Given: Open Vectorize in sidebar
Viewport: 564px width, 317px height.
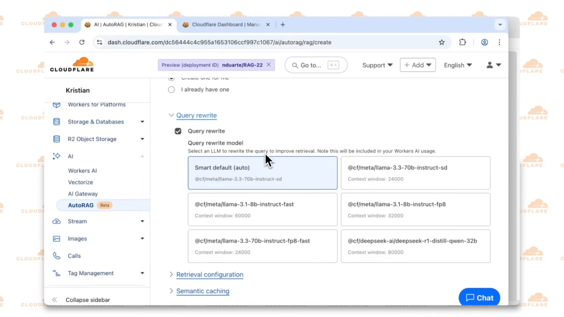Looking at the screenshot, I should pyautogui.click(x=80, y=182).
